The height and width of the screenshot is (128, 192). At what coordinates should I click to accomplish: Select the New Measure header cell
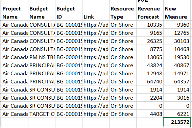click(x=177, y=10)
